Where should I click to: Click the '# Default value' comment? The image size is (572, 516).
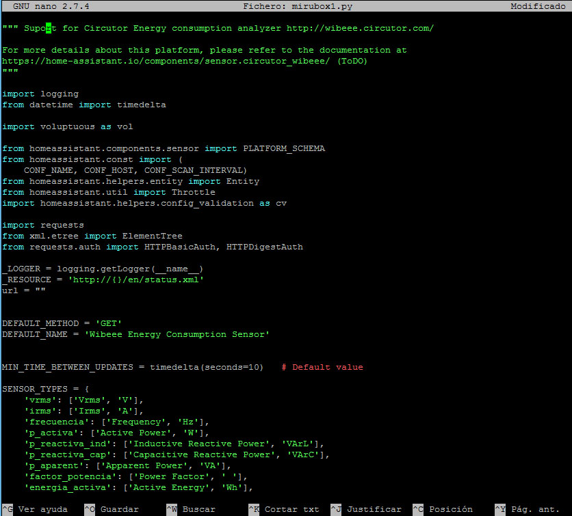click(x=322, y=367)
